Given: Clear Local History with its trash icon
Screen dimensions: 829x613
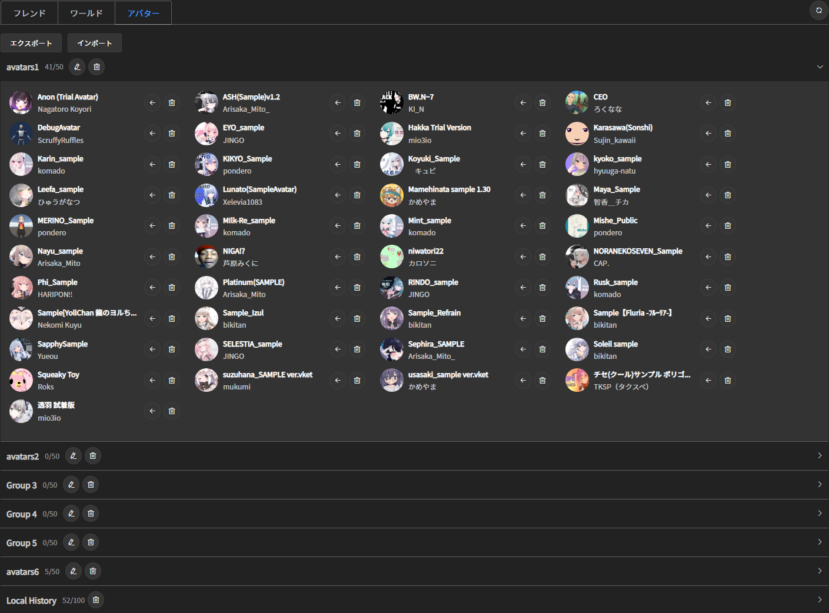Looking at the screenshot, I should (96, 600).
